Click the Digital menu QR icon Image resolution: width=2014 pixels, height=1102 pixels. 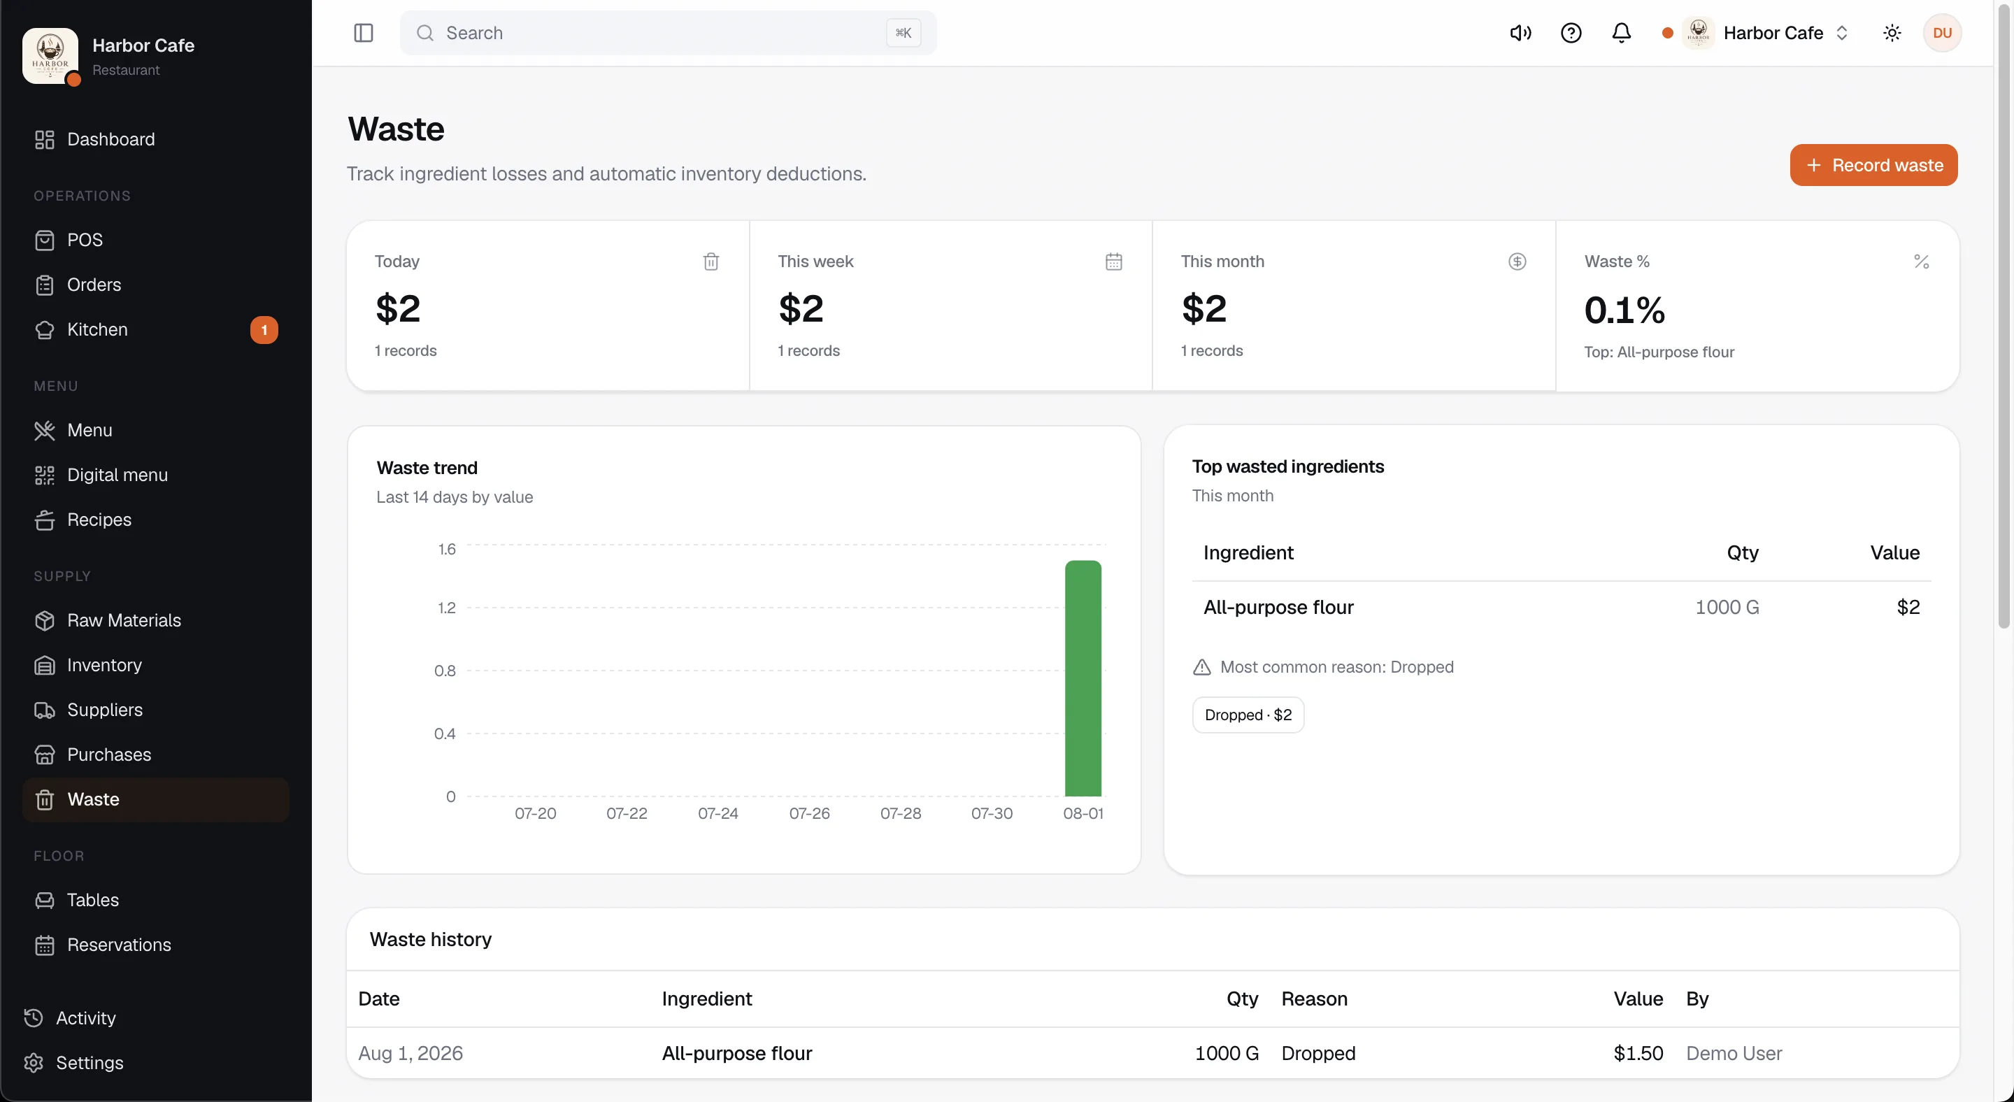45,475
